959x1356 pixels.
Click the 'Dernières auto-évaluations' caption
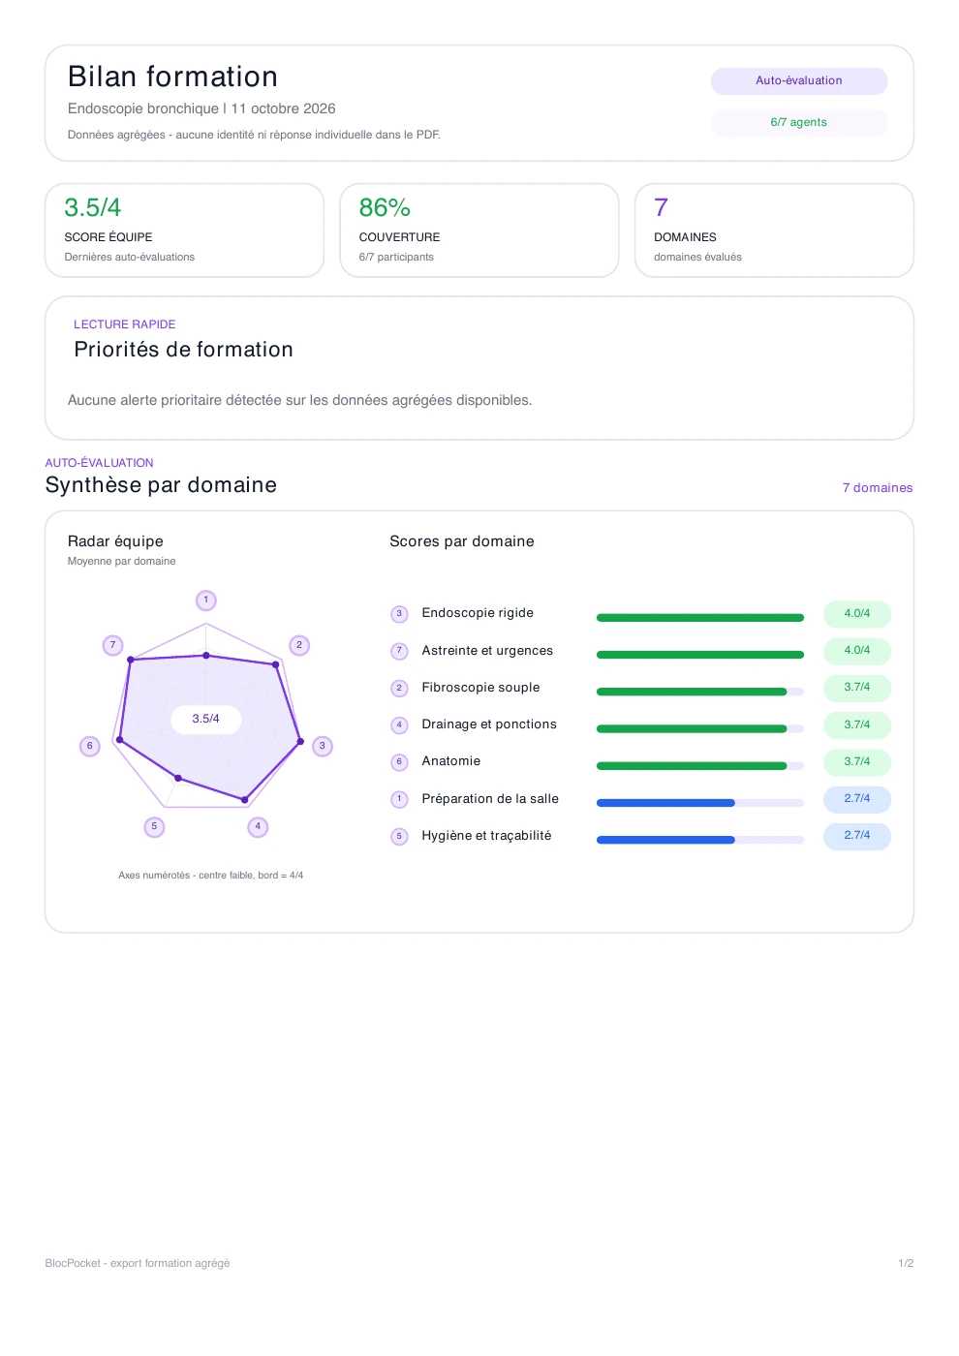[129, 258]
